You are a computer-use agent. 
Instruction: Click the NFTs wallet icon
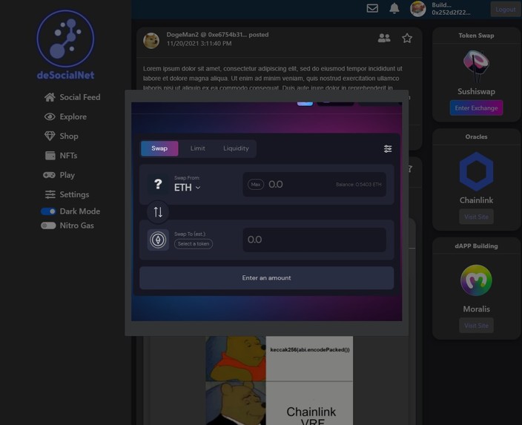click(x=50, y=156)
